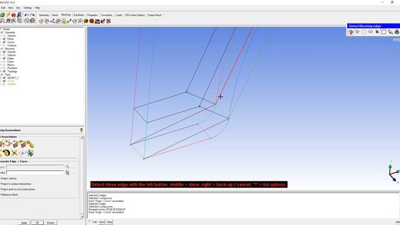Enable Geometry Surfaces visibility checkbox
This screenshot has width=400, height=225.
[4, 46]
